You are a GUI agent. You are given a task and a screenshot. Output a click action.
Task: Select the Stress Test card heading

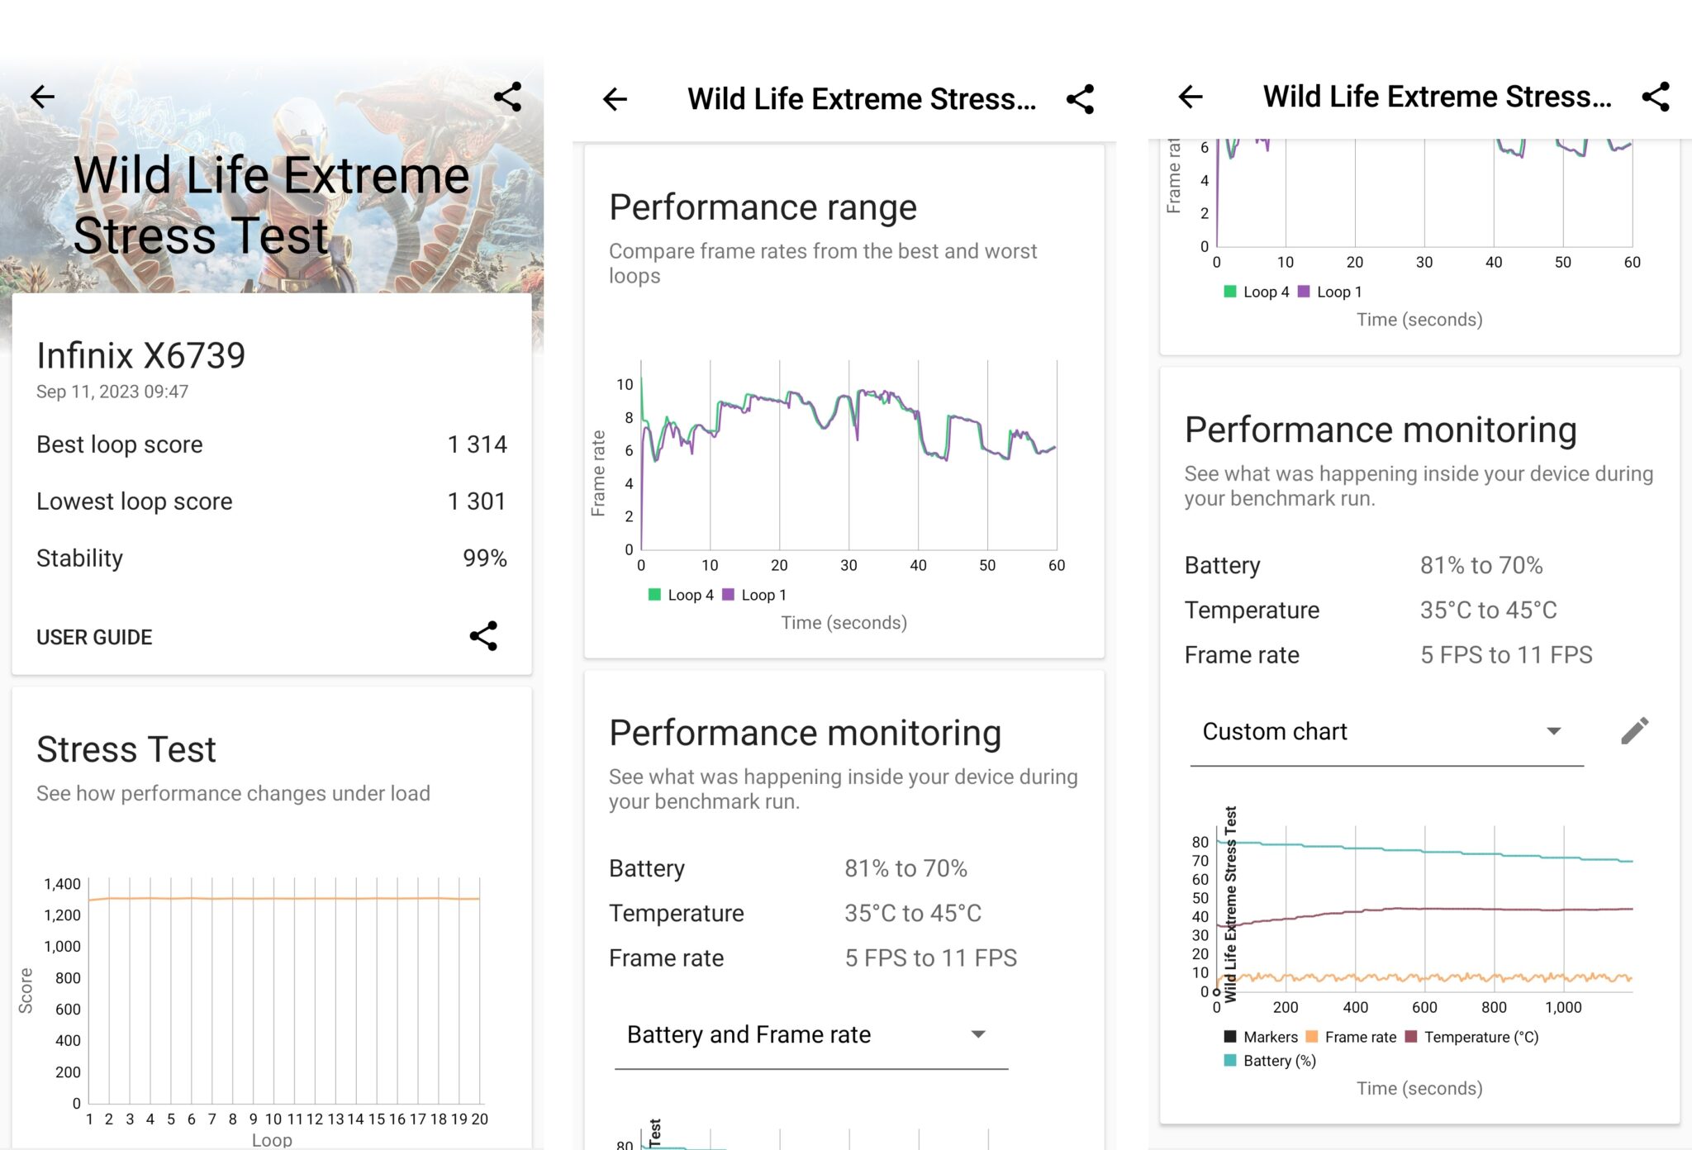point(126,750)
